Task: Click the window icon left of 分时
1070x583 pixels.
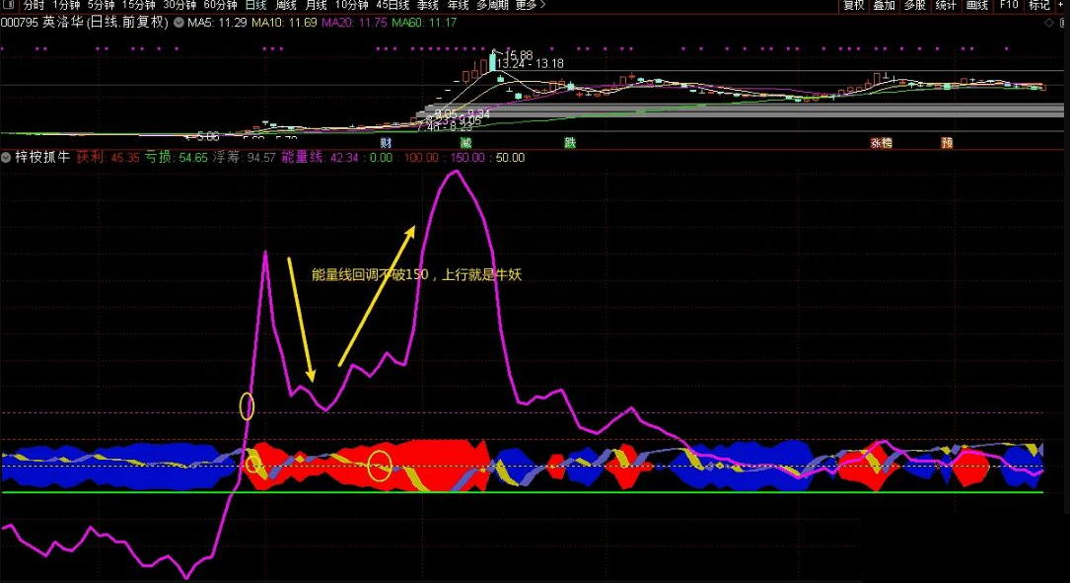Action: [x=9, y=5]
